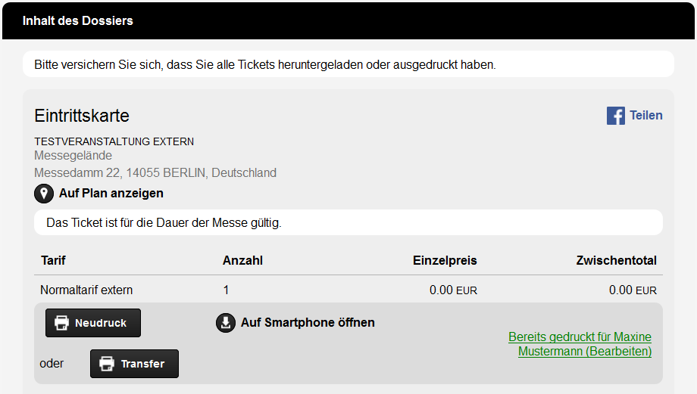Open ticket via Auf Smartphone öffnen
The width and height of the screenshot is (697, 394).
308,323
